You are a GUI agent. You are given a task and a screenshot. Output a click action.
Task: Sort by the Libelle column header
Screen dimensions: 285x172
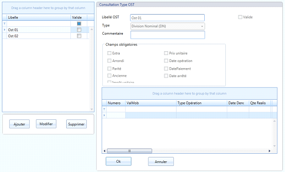(39, 17)
